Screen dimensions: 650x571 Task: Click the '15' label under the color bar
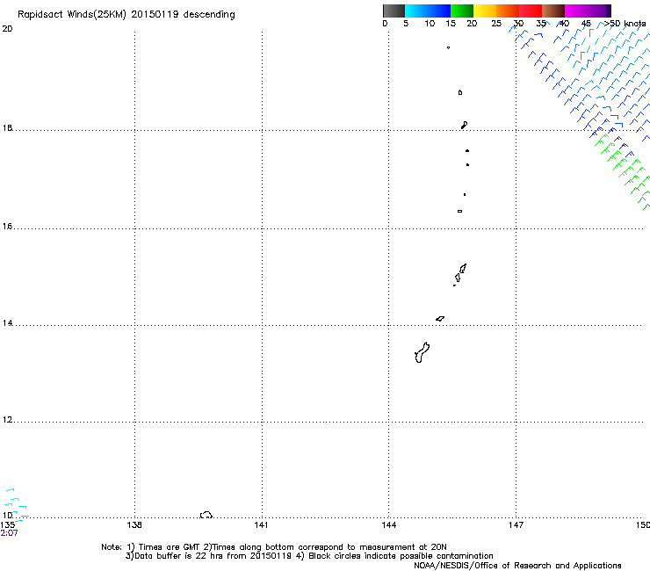click(451, 24)
